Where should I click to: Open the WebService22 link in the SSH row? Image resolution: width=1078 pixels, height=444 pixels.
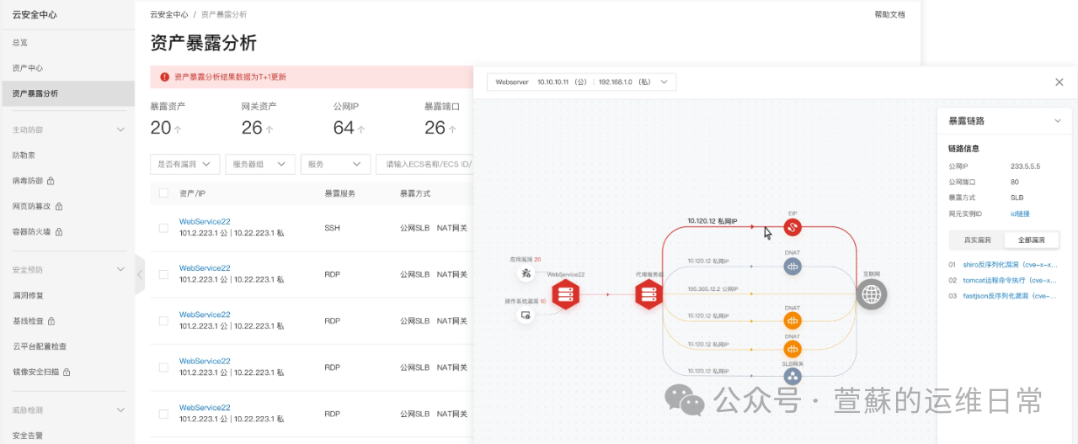(205, 222)
